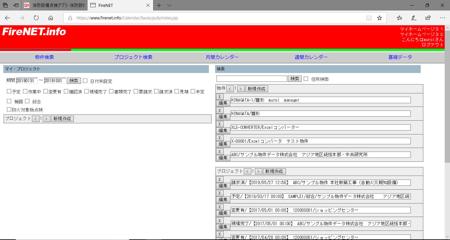The height and width of the screenshot is (240, 450).
Task: Check the 確認済 checkbox
Action: pos(66,91)
